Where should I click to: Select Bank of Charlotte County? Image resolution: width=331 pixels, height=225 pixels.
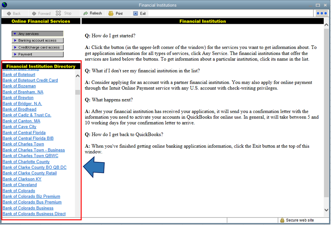26,162
